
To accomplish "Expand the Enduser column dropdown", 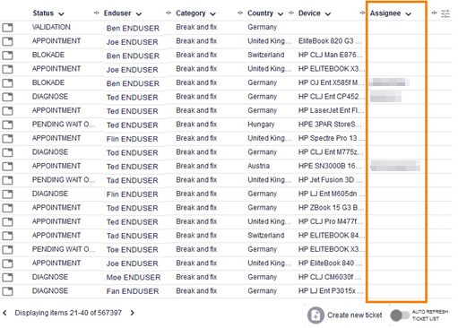I will (x=139, y=14).
